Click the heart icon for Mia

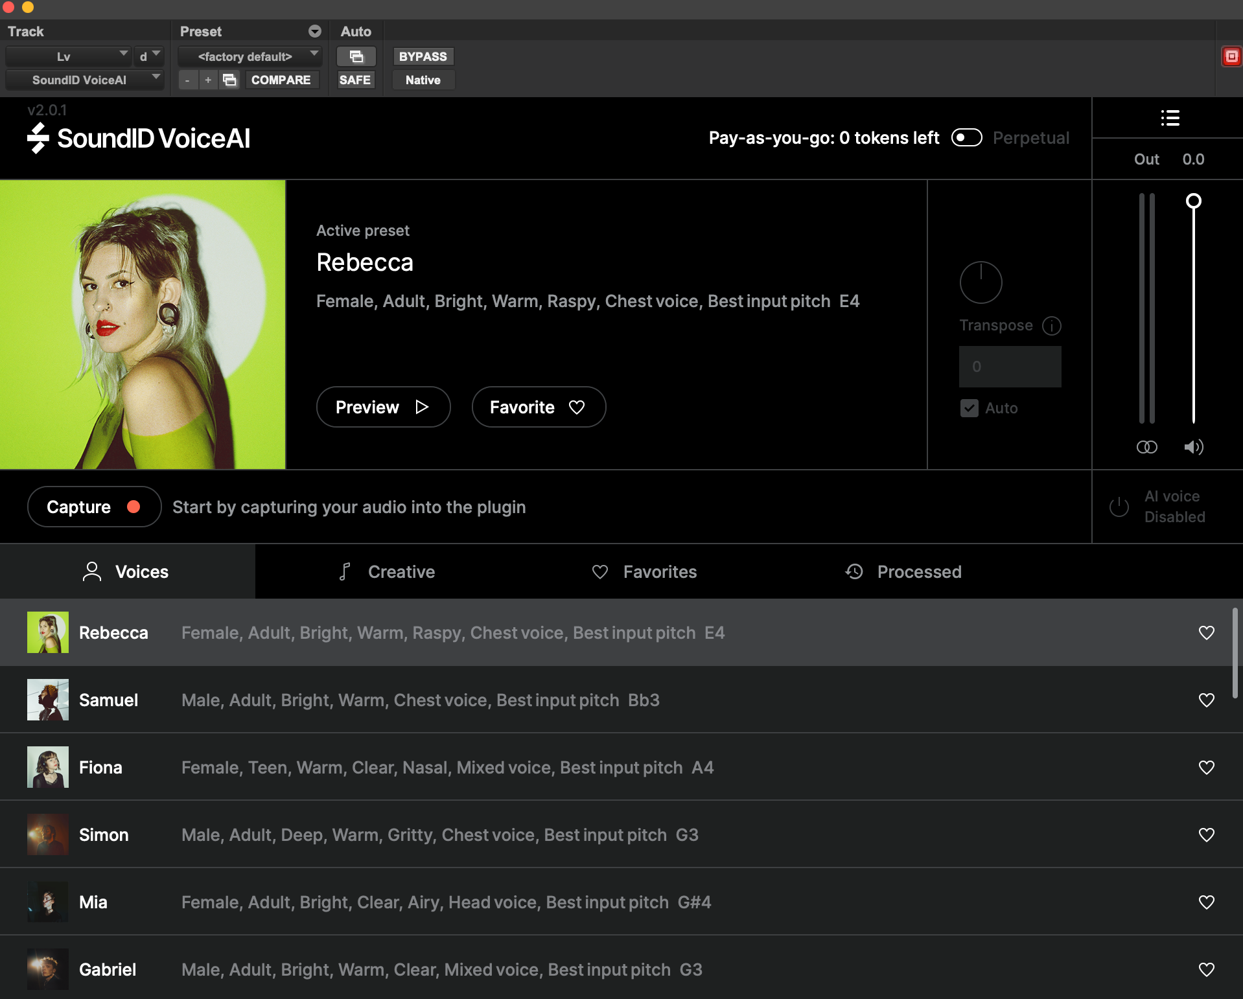click(x=1206, y=902)
